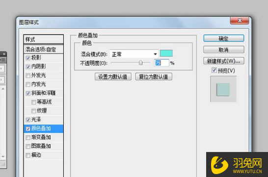Close the 图层样式 dialog window
The height and width of the screenshot is (177, 268).
(x=240, y=21)
